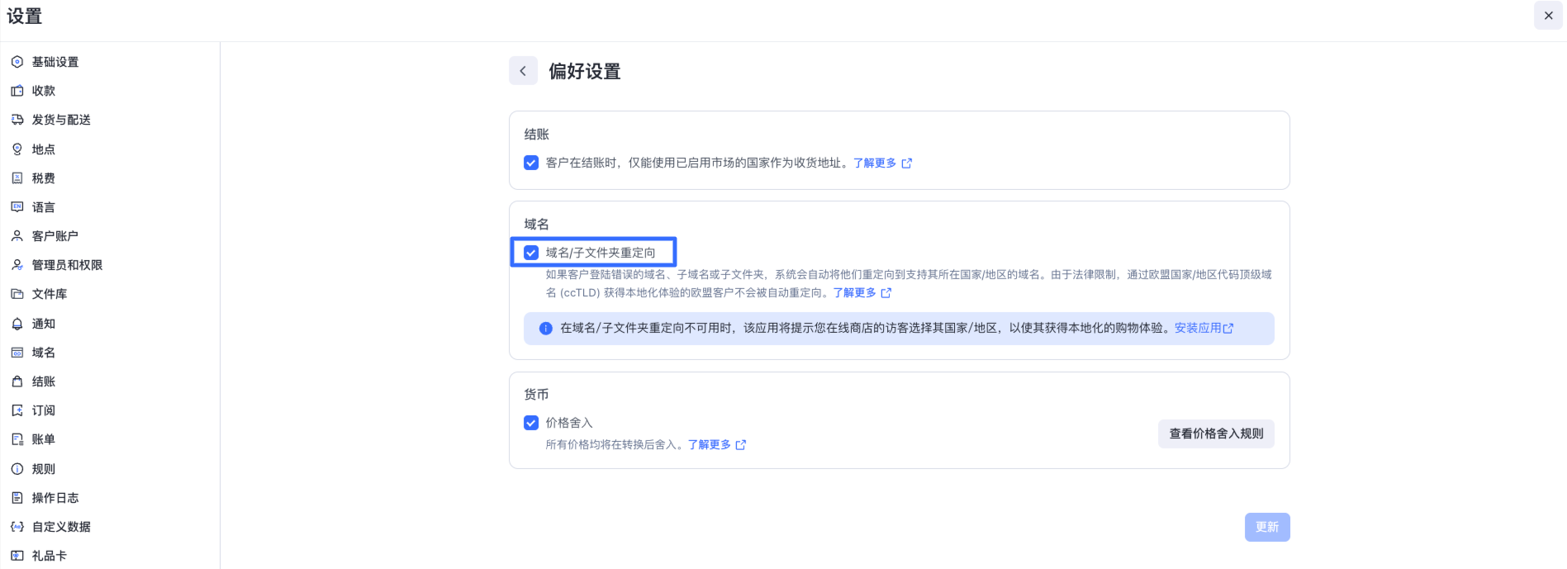Click the 文件库 folder icon

click(x=17, y=294)
